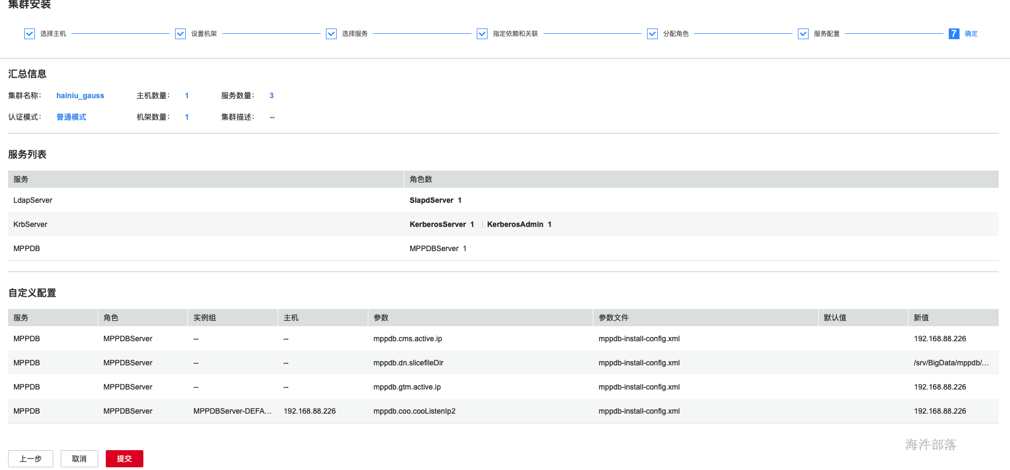This screenshot has width=1010, height=470.
Task: Click the checkmark icon beside 设置机架 step
Action: coord(180,34)
